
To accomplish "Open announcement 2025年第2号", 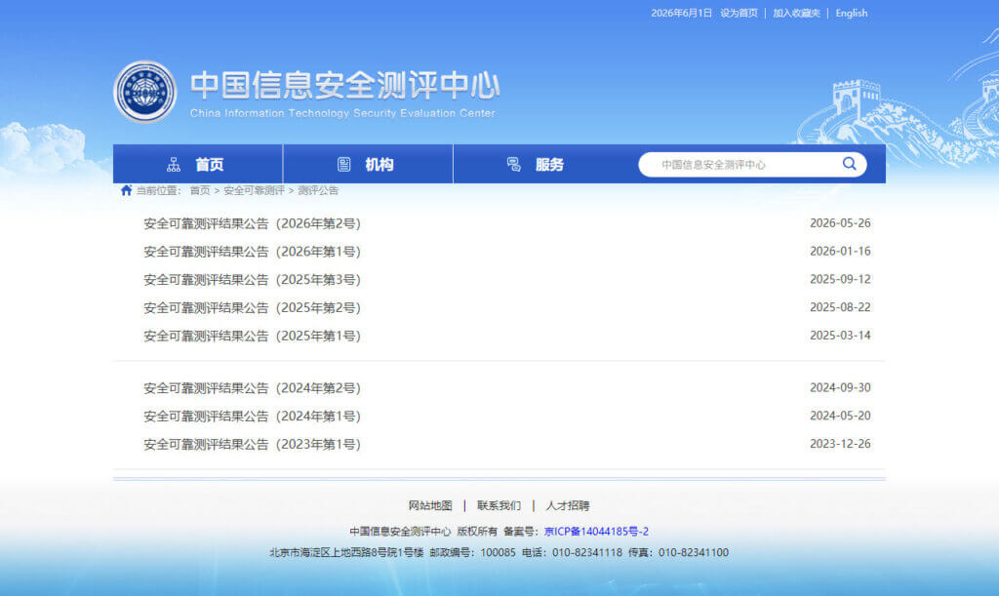I will point(253,307).
